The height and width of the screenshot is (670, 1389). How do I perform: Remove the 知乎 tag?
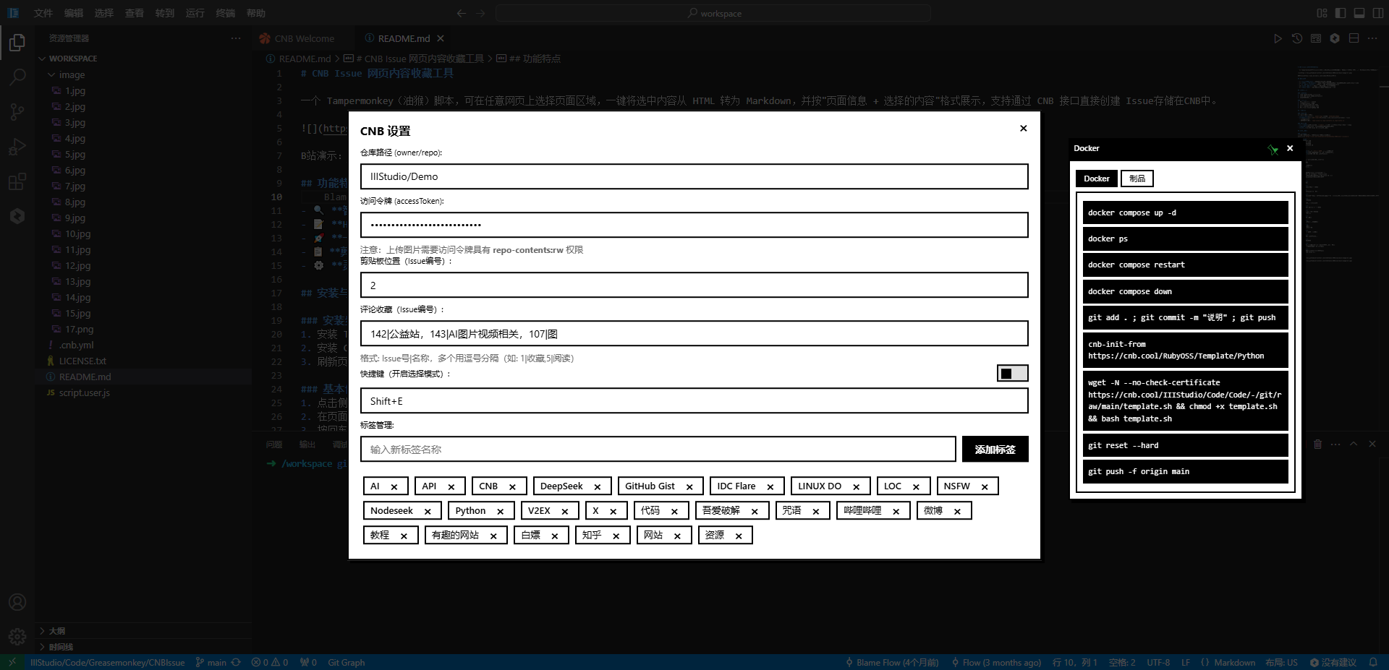coord(616,536)
